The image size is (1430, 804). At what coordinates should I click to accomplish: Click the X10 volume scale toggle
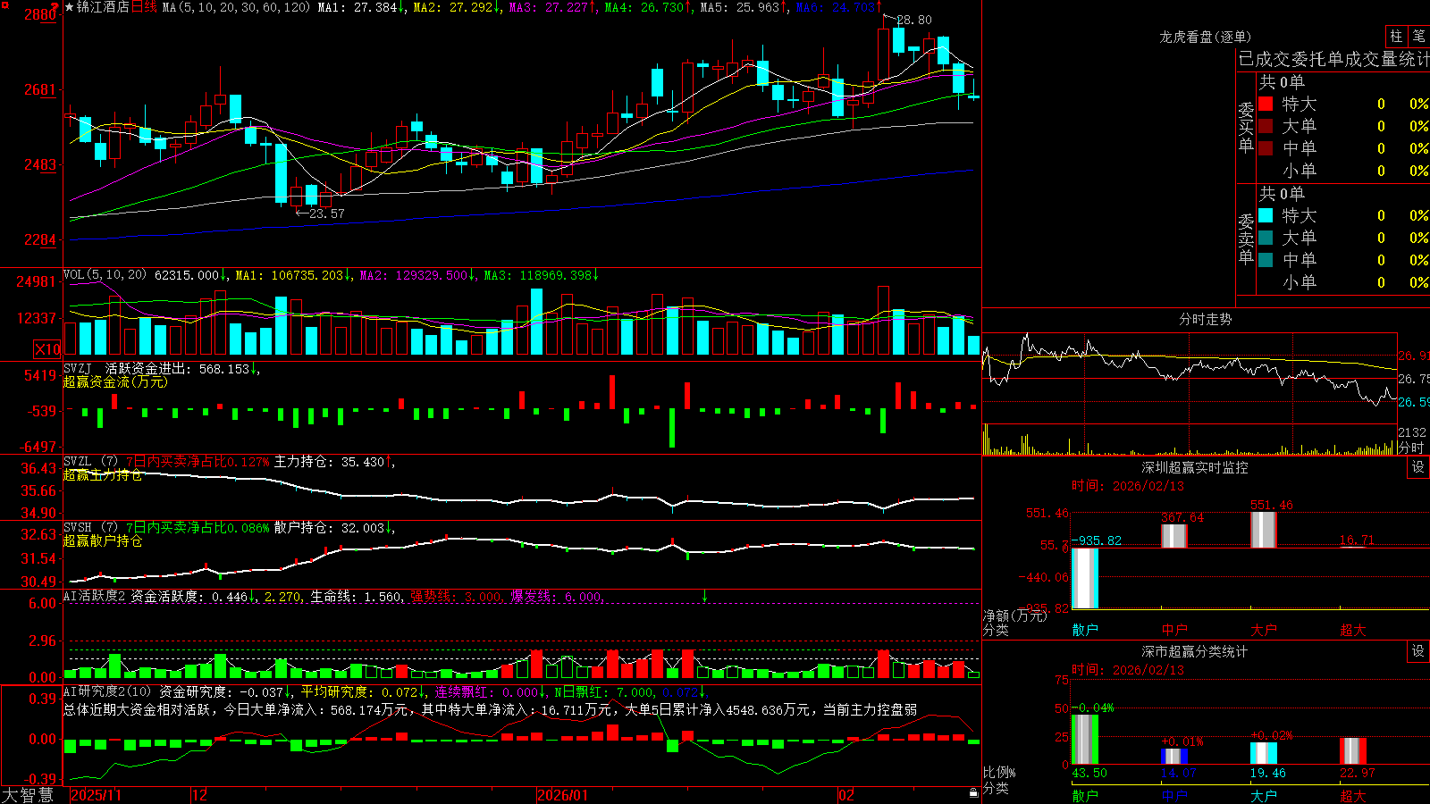pyautogui.click(x=47, y=349)
